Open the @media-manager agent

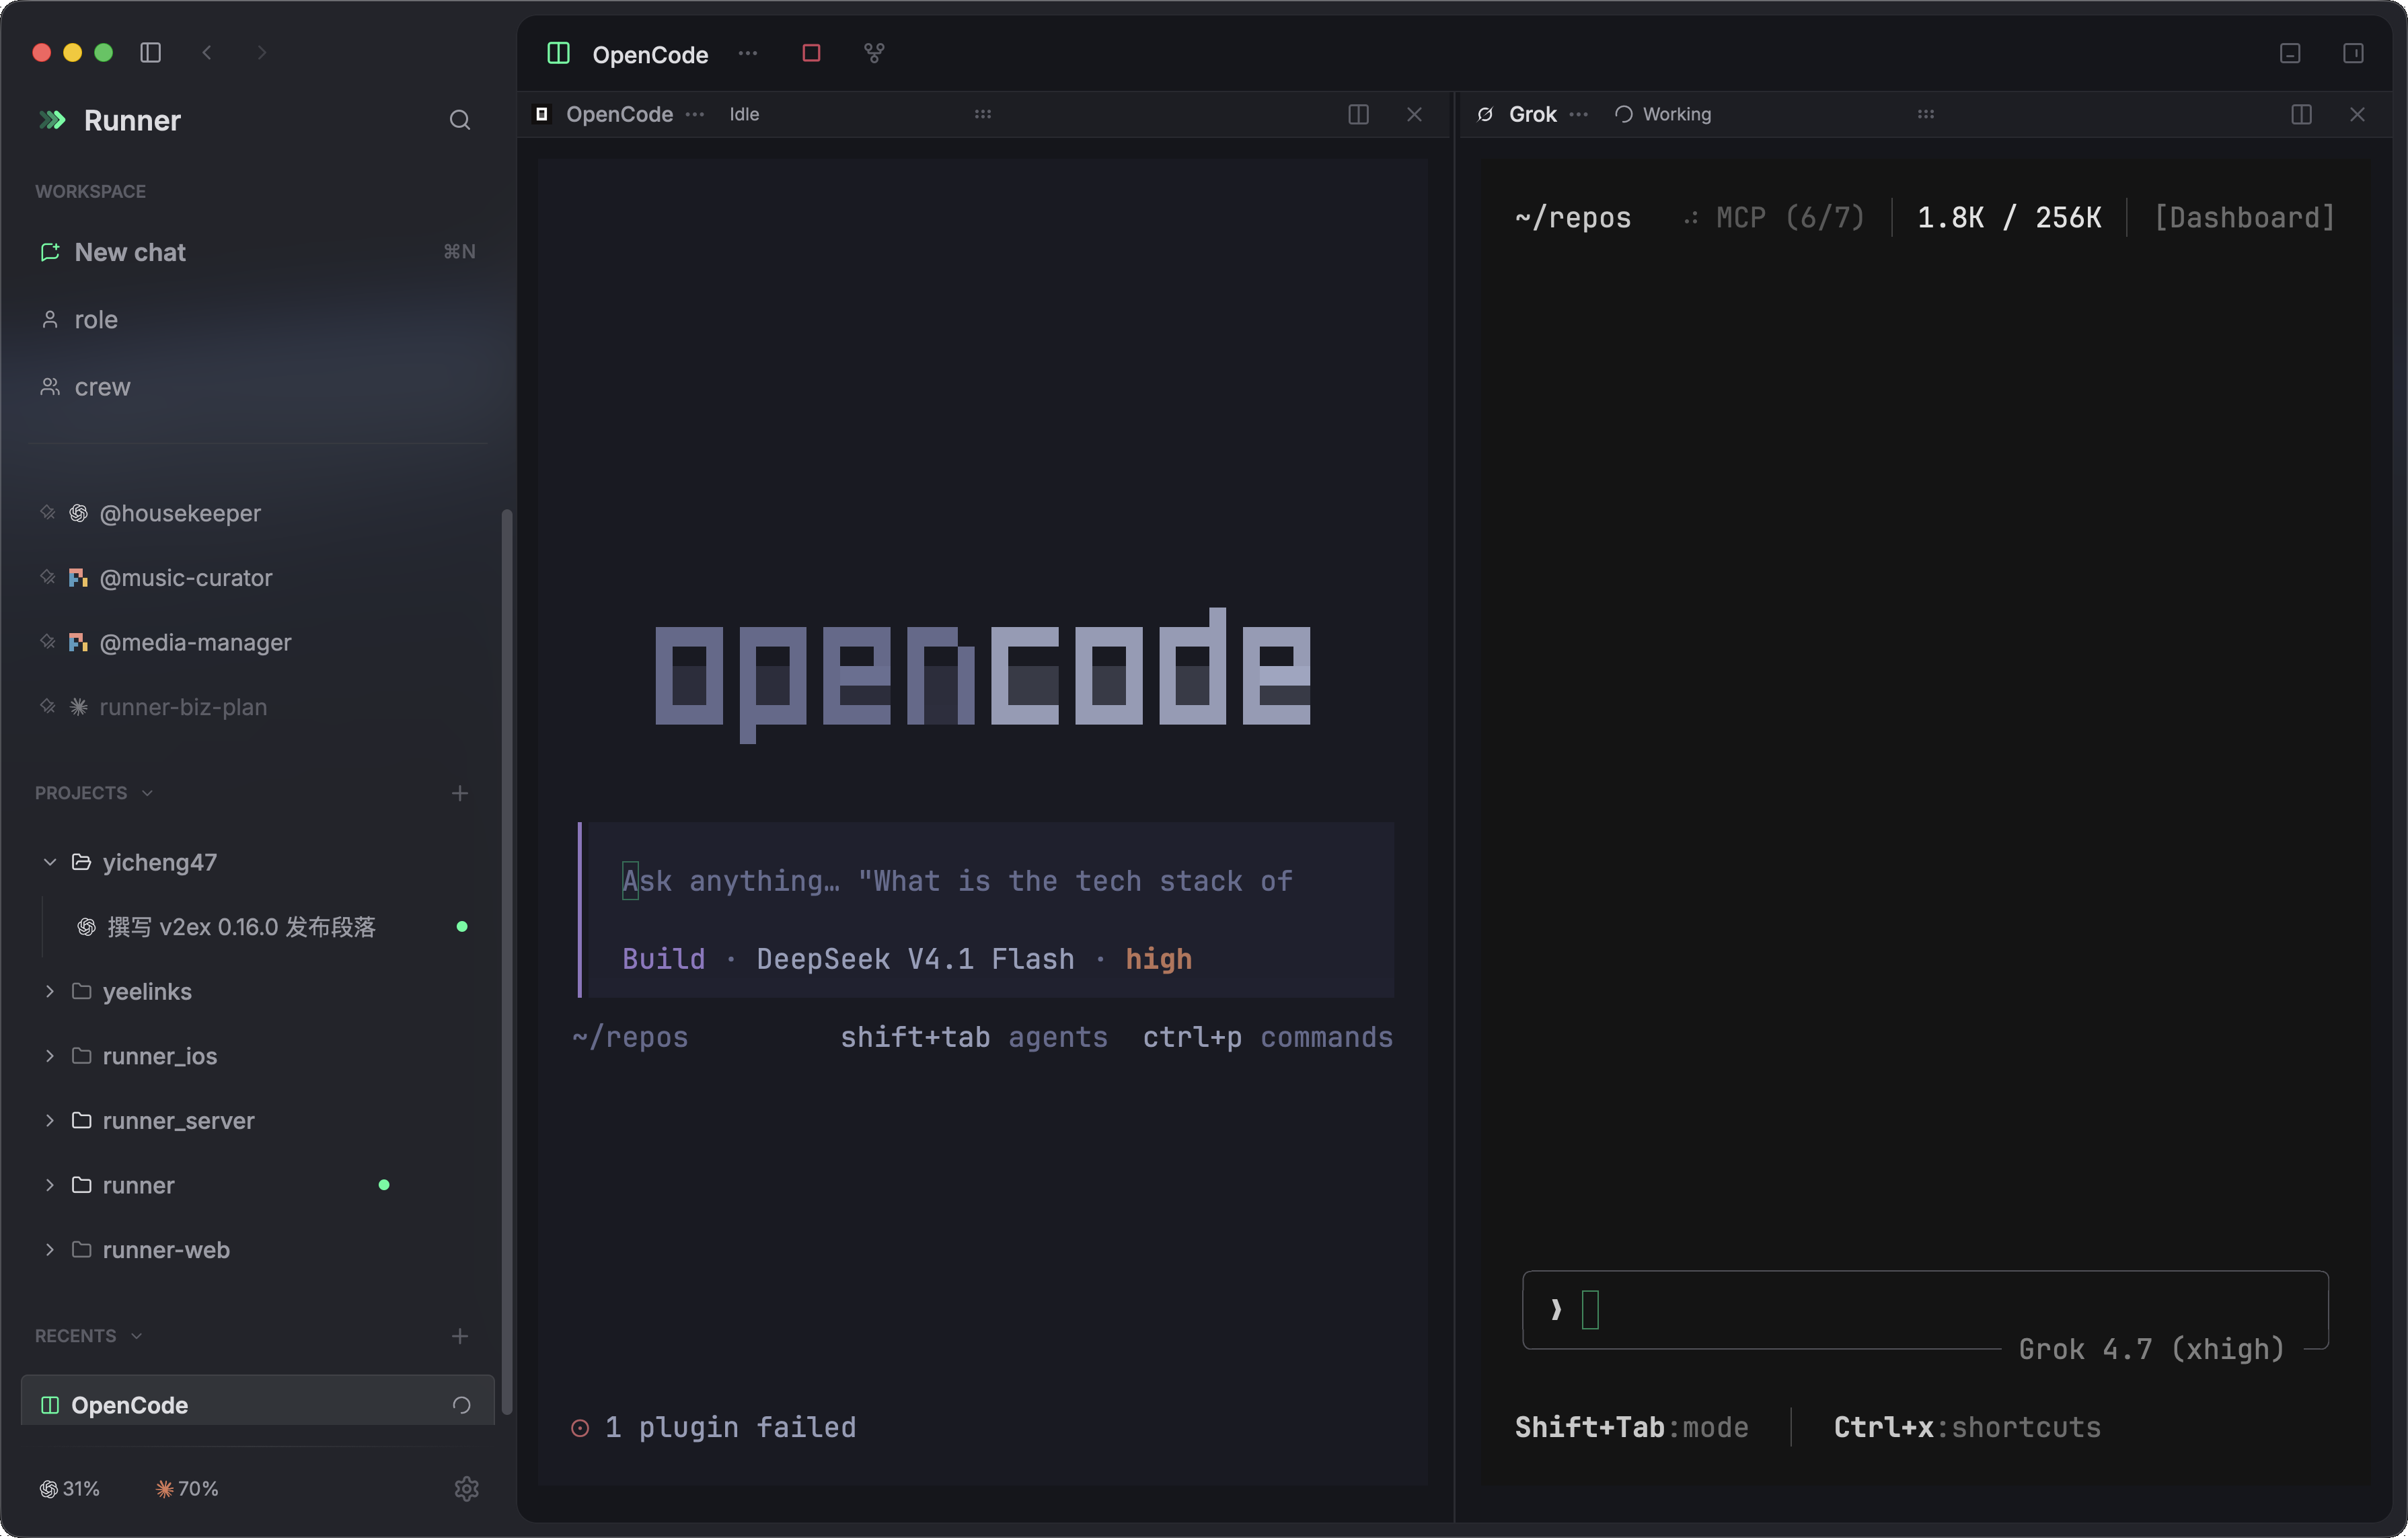click(x=257, y=642)
